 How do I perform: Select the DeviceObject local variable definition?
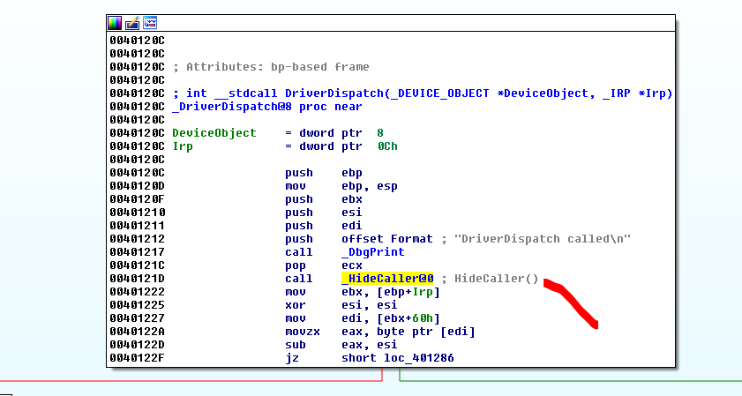pyautogui.click(x=214, y=132)
